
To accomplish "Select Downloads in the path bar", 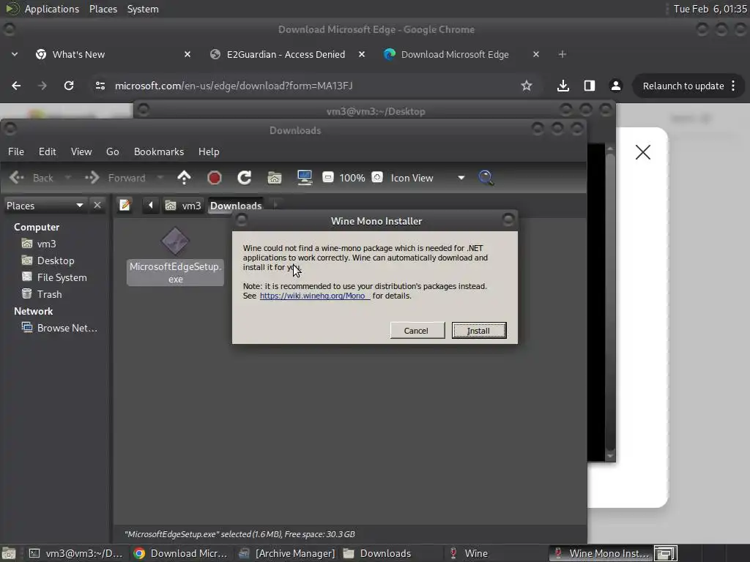I will point(236,206).
